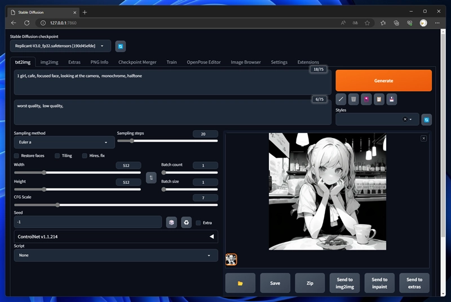451x302 pixels.
Task: Go back in the browser
Action: click(x=14, y=23)
